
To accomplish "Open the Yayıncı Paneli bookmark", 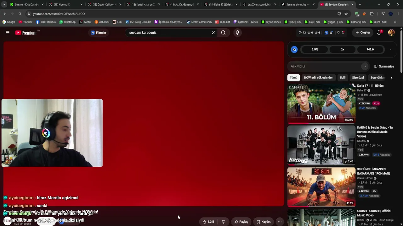I will (x=271, y=22).
